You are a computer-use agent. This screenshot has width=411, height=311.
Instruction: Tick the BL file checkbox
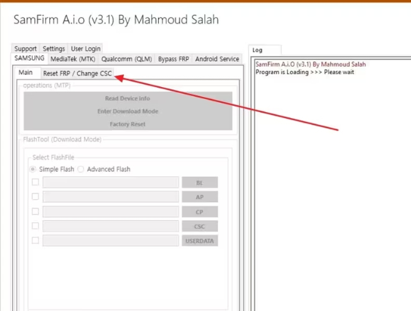click(35, 182)
